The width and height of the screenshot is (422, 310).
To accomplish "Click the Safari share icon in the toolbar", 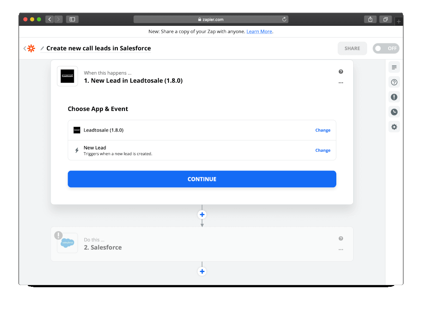I will click(370, 19).
